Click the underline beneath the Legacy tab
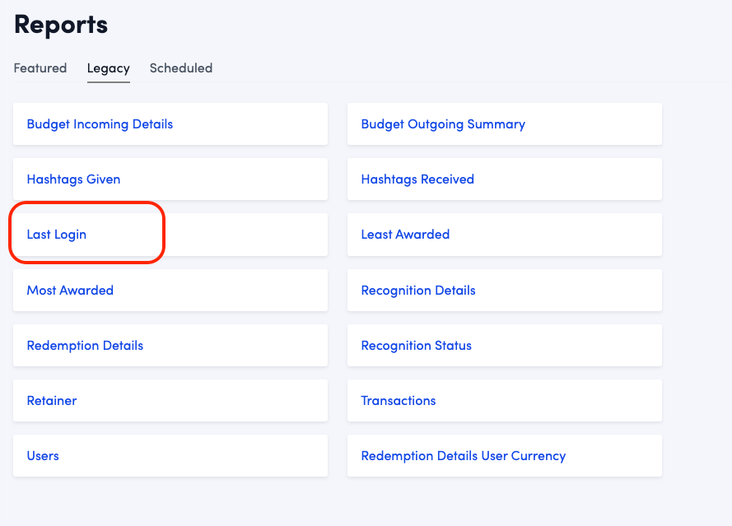The image size is (732, 526). pyautogui.click(x=108, y=81)
